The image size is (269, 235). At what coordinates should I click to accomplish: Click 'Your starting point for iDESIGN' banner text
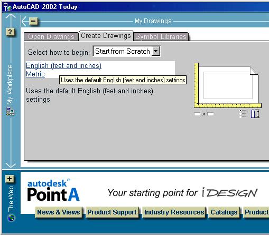(x=182, y=193)
